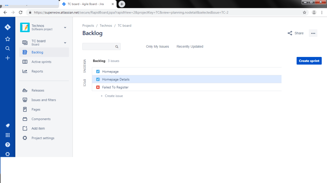Open Jira search from the sidebar magnifier

pyautogui.click(x=8, y=48)
